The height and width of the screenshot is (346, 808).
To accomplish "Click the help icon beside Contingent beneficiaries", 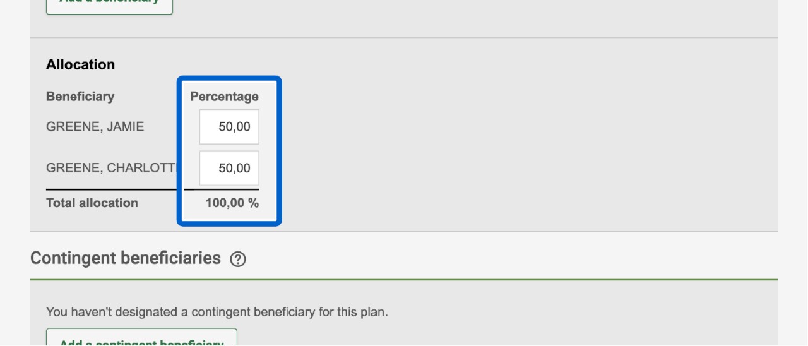I will [238, 259].
